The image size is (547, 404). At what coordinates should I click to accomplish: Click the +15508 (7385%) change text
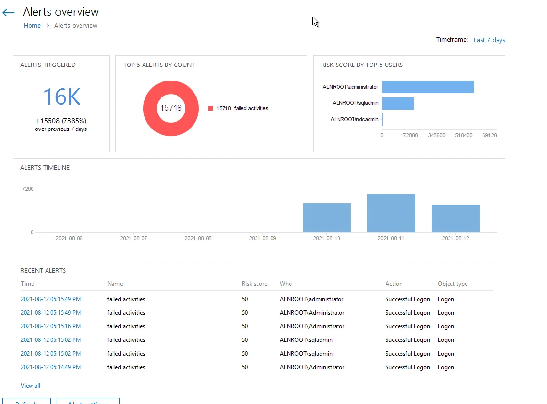(61, 121)
